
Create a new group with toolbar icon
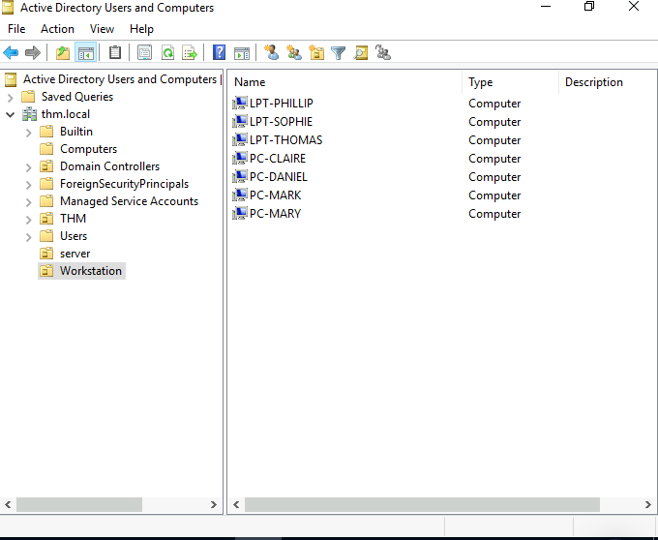pyautogui.click(x=294, y=53)
